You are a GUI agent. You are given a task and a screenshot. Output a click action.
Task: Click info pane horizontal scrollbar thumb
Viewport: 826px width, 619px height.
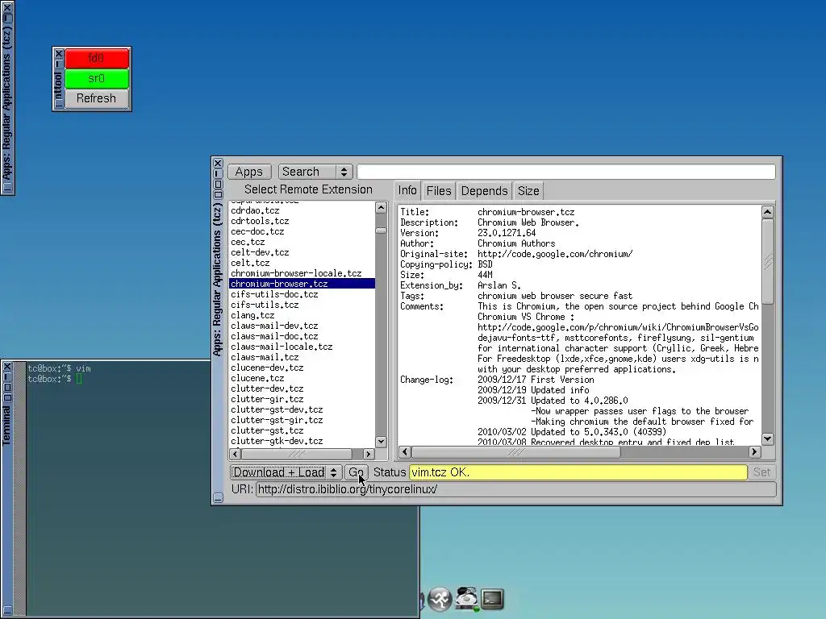515,451
